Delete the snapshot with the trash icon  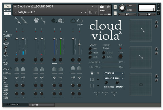(95, 12)
